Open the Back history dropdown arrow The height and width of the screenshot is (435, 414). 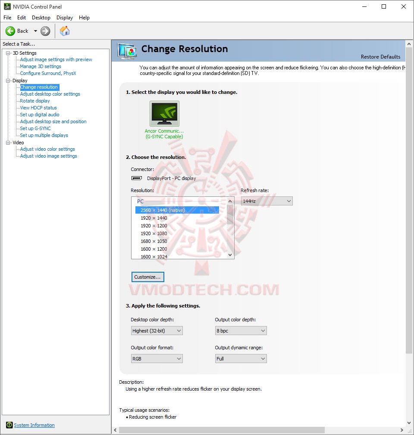point(35,31)
